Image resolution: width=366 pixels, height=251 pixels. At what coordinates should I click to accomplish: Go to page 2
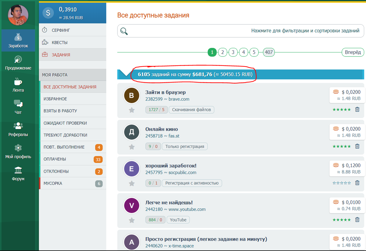[x=223, y=52]
